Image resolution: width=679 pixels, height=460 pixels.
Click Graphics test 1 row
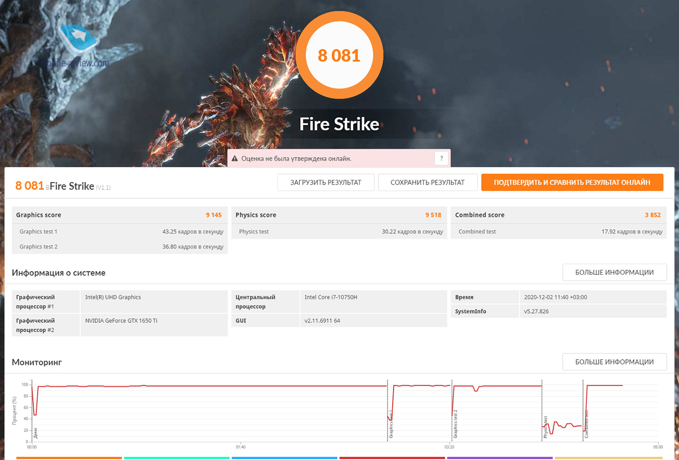(120, 232)
